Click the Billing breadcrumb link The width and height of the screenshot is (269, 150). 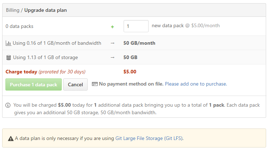tap(13, 10)
